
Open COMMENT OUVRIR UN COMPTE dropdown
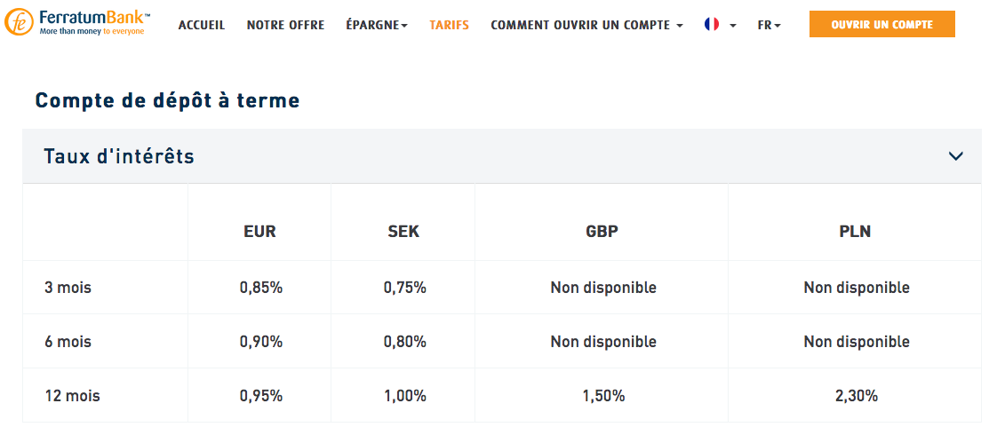(x=586, y=25)
